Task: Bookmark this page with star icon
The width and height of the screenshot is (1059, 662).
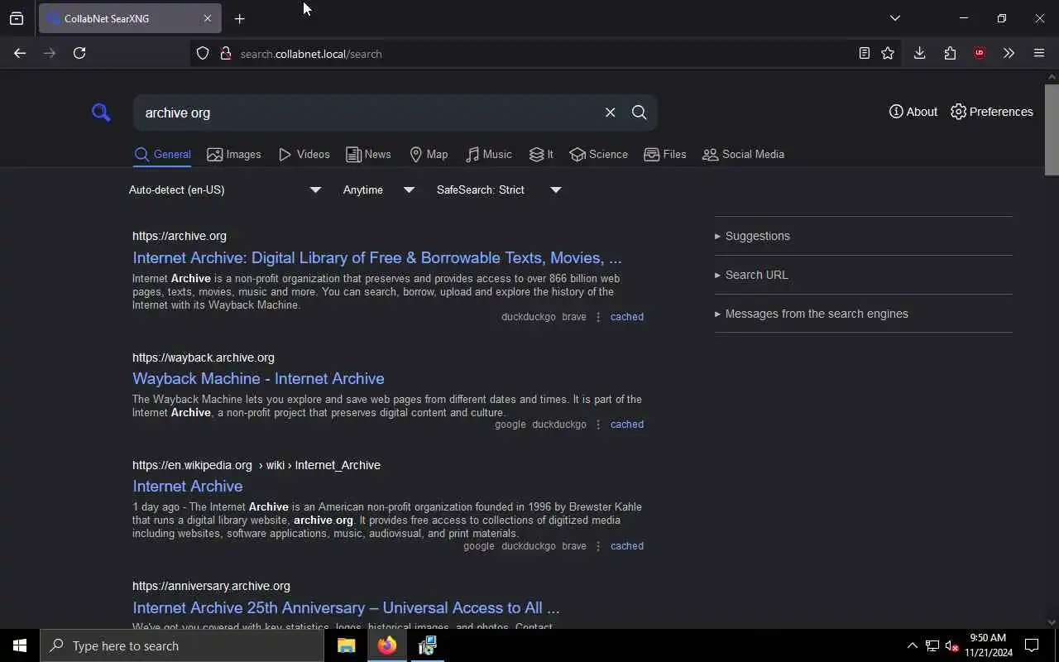Action: click(x=888, y=53)
